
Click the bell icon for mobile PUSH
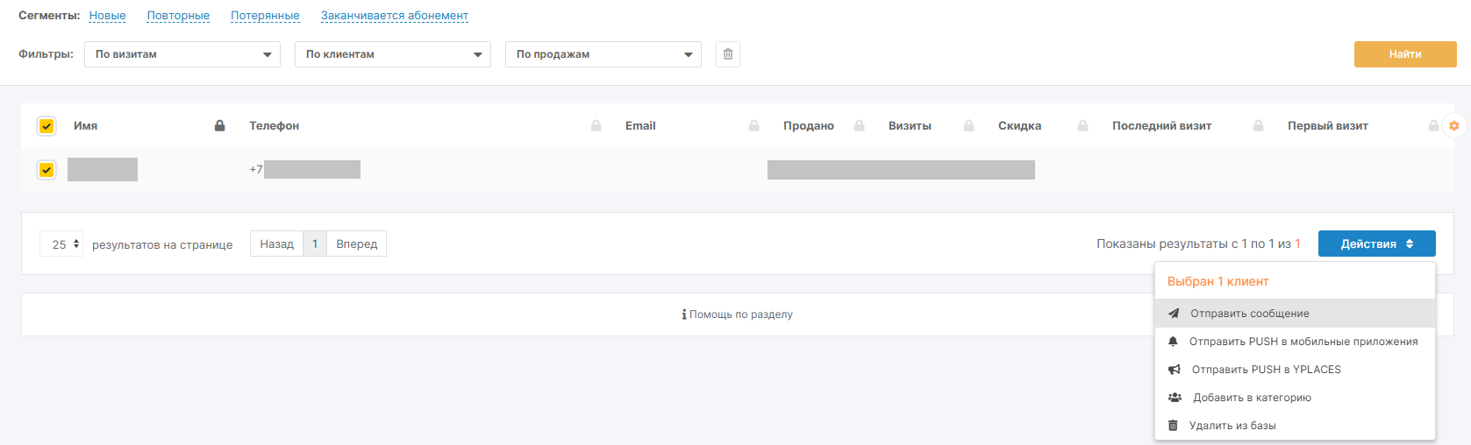tap(1173, 342)
